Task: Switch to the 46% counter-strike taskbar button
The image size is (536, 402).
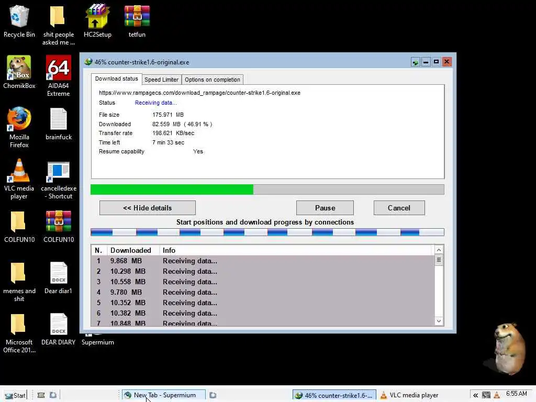Action: pos(334,395)
